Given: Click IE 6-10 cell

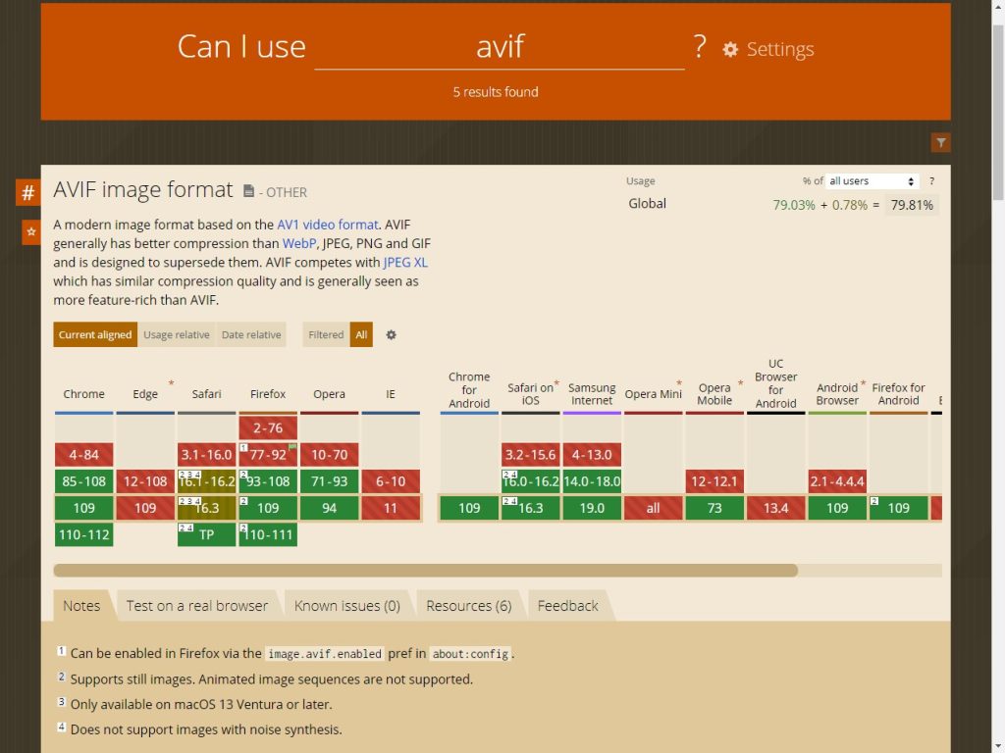Looking at the screenshot, I should [x=391, y=481].
